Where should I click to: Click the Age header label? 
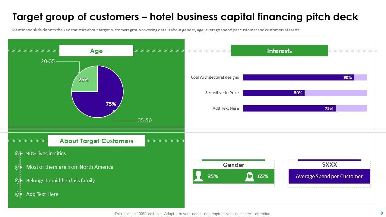pos(96,51)
